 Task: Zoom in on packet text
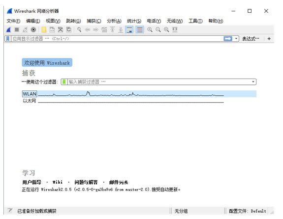click(150, 30)
